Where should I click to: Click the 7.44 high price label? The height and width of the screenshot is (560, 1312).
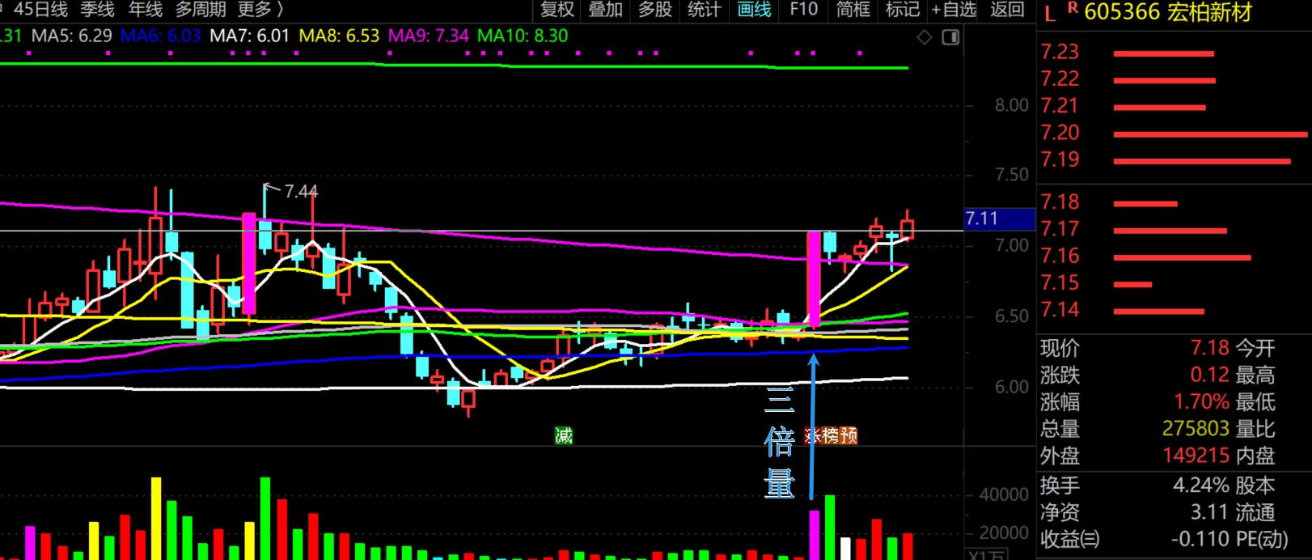(x=301, y=192)
